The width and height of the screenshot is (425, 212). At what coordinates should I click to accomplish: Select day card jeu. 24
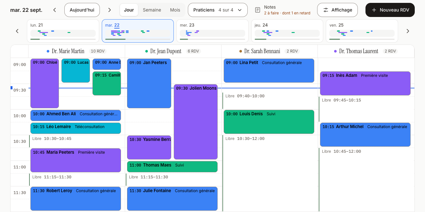[x=287, y=31]
